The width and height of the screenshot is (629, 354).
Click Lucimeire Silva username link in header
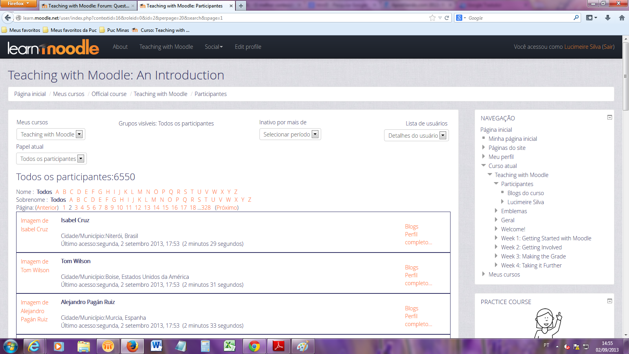[x=582, y=47]
